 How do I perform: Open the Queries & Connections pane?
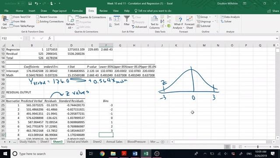91,17
